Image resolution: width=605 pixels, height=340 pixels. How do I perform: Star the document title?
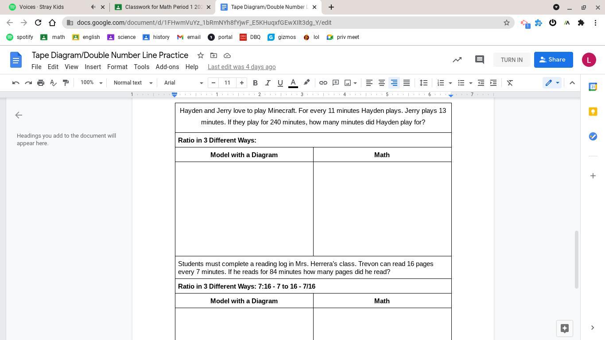(201, 55)
